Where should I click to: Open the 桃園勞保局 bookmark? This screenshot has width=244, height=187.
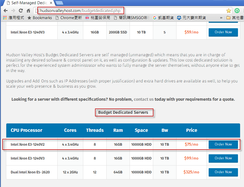coord(98,18)
